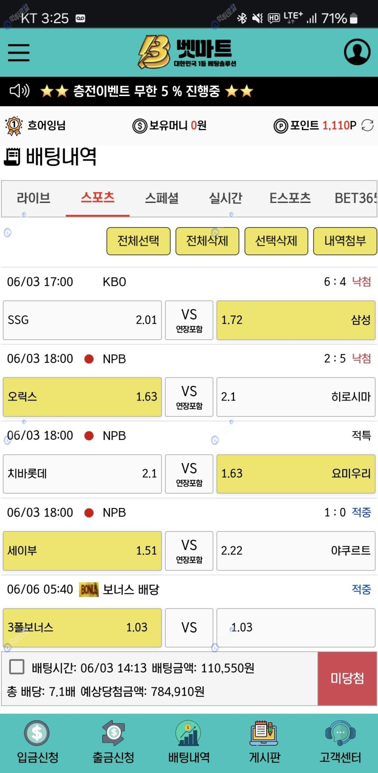Image resolution: width=378 pixels, height=773 pixels.
Task: Select the 실시간 tab
Action: tap(225, 198)
